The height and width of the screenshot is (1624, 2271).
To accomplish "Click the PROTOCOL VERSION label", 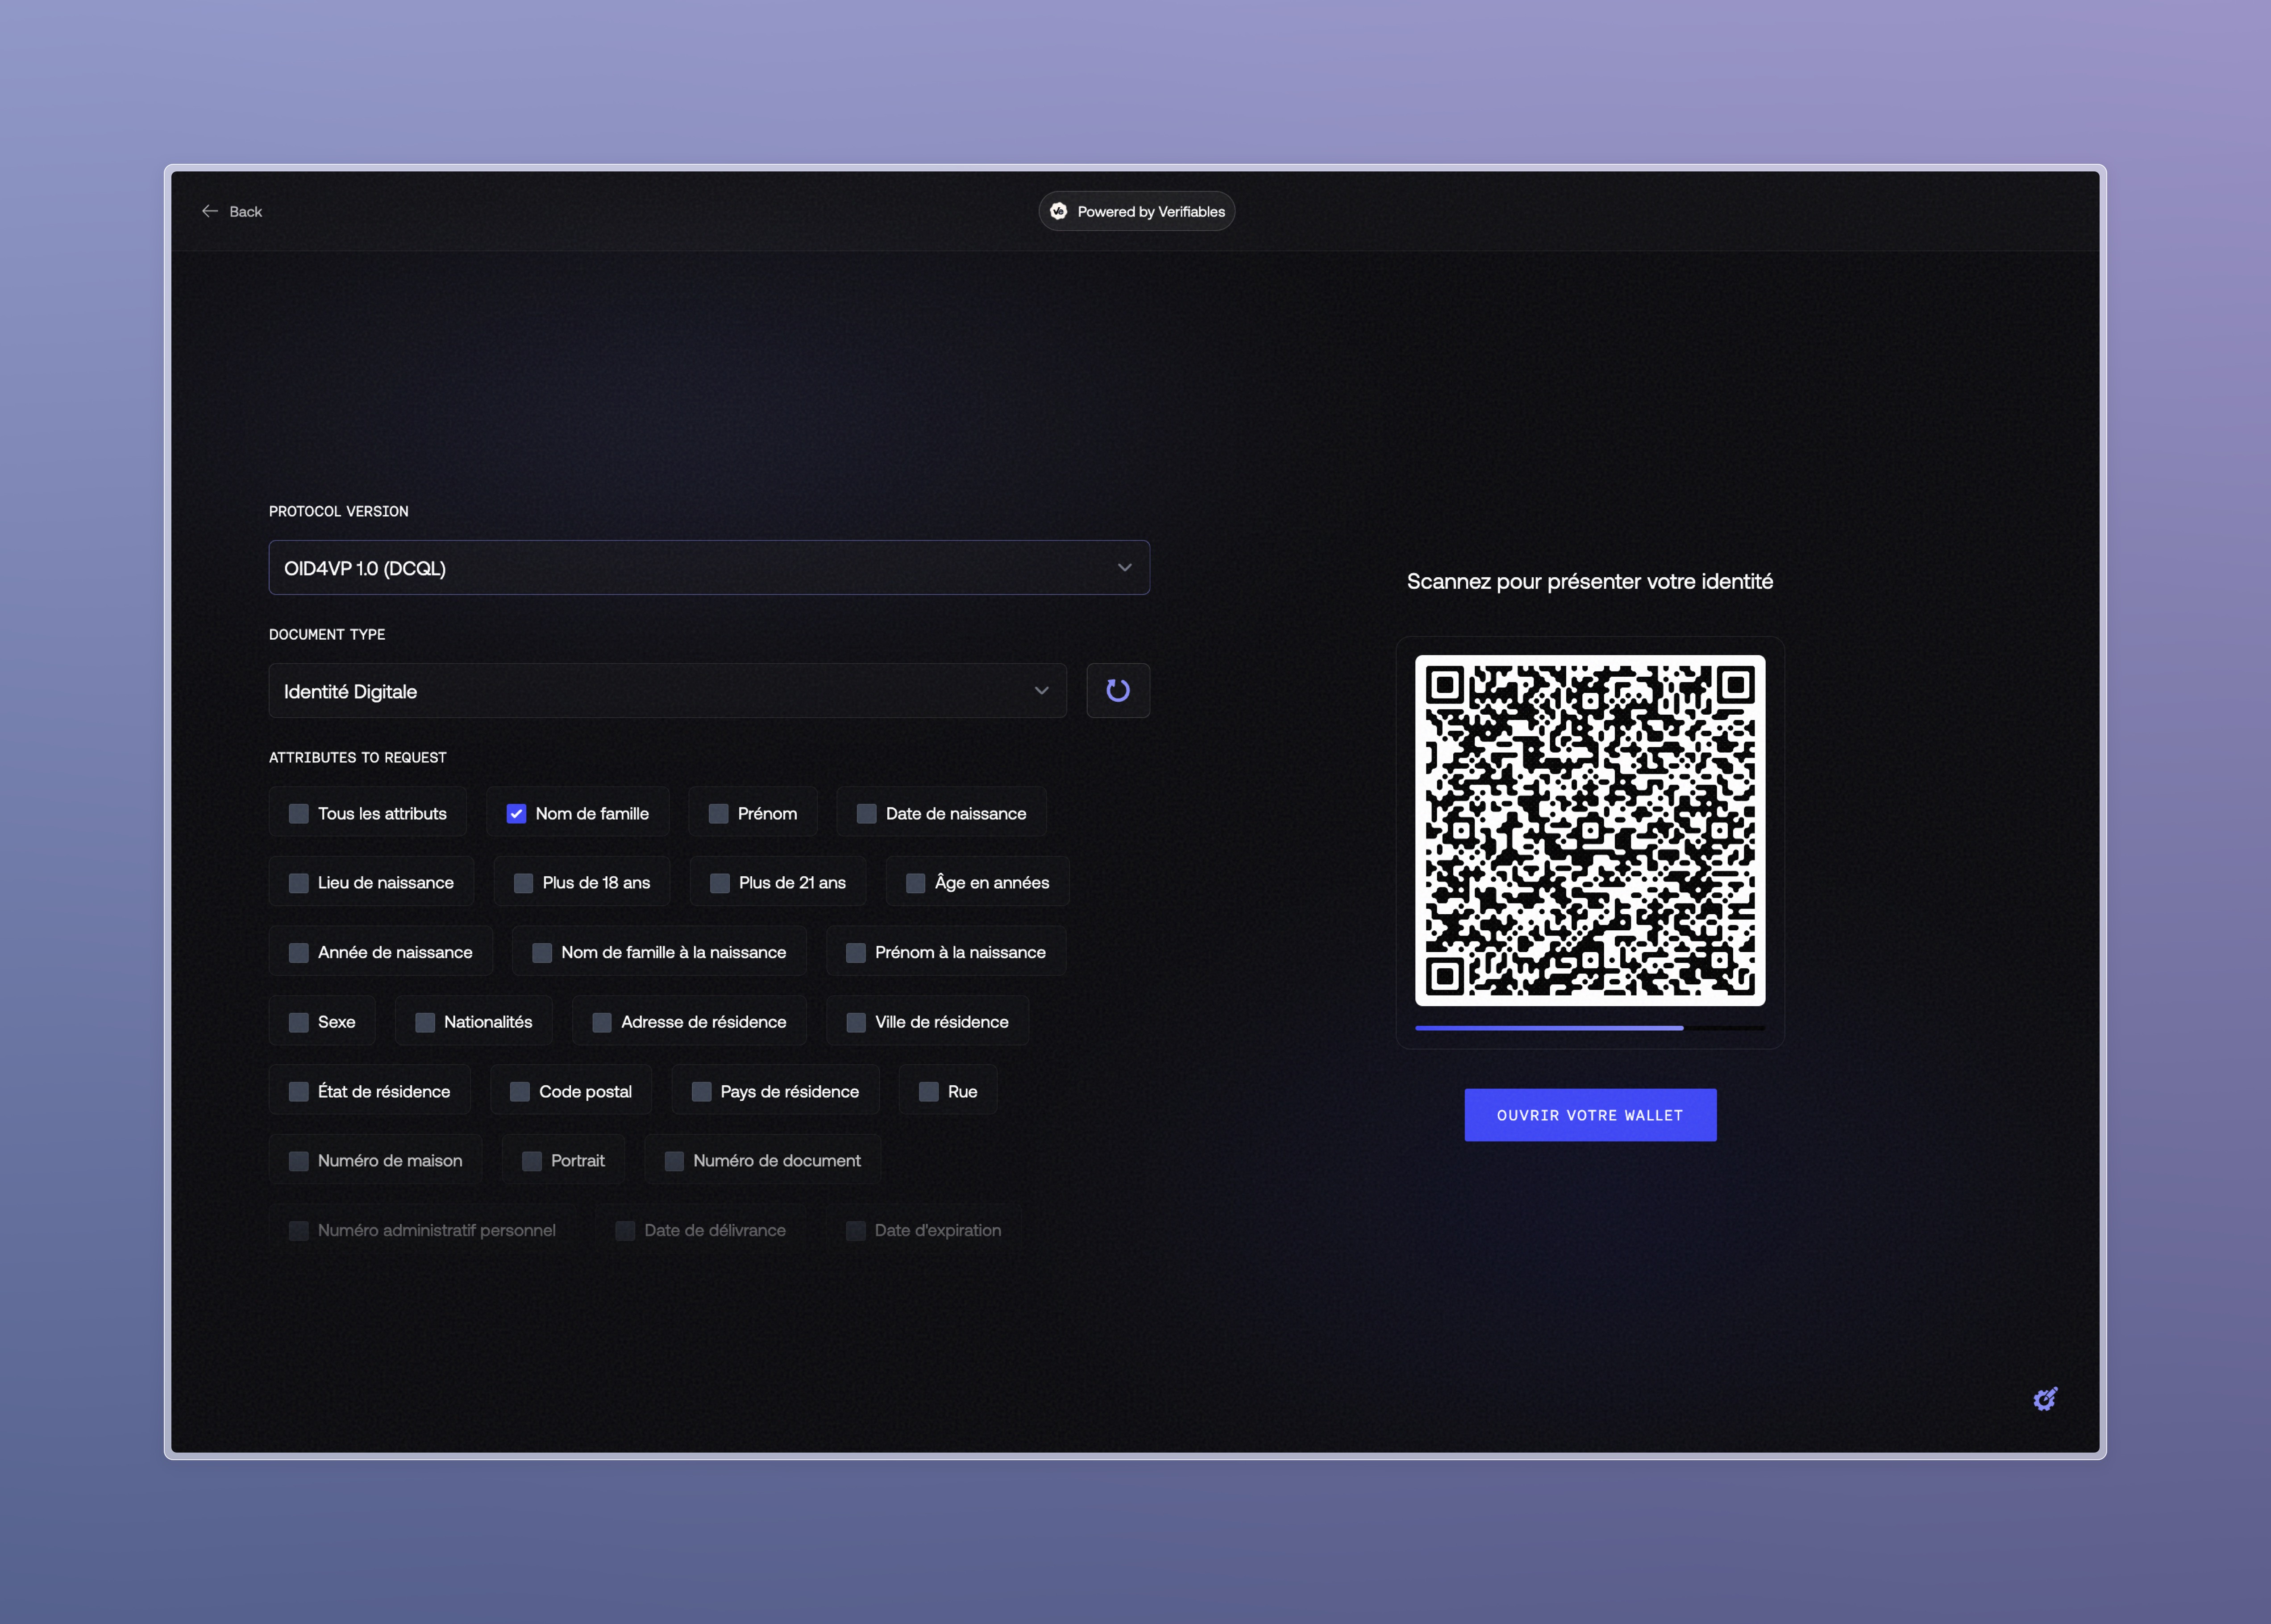I will point(339,511).
